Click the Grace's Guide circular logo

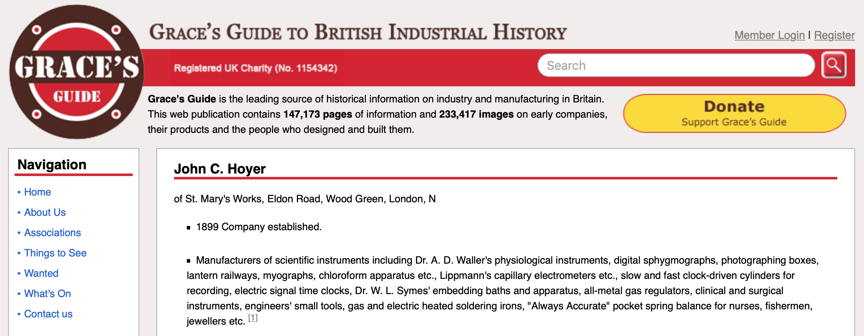click(x=77, y=72)
